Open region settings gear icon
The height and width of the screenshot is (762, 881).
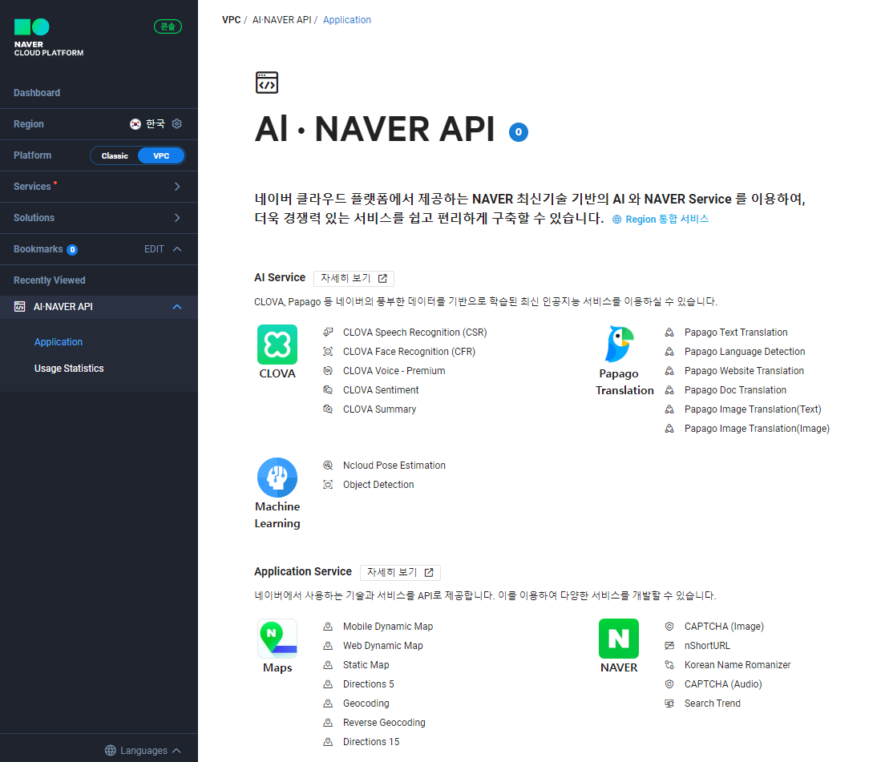click(x=177, y=123)
